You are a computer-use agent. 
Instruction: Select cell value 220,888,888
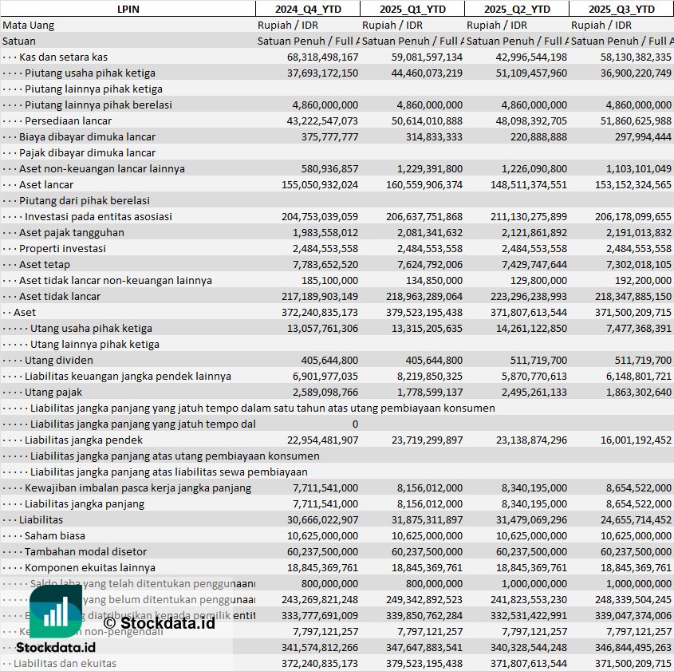pos(538,136)
